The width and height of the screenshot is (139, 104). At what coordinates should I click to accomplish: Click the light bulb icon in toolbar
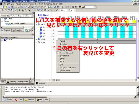[16, 10]
